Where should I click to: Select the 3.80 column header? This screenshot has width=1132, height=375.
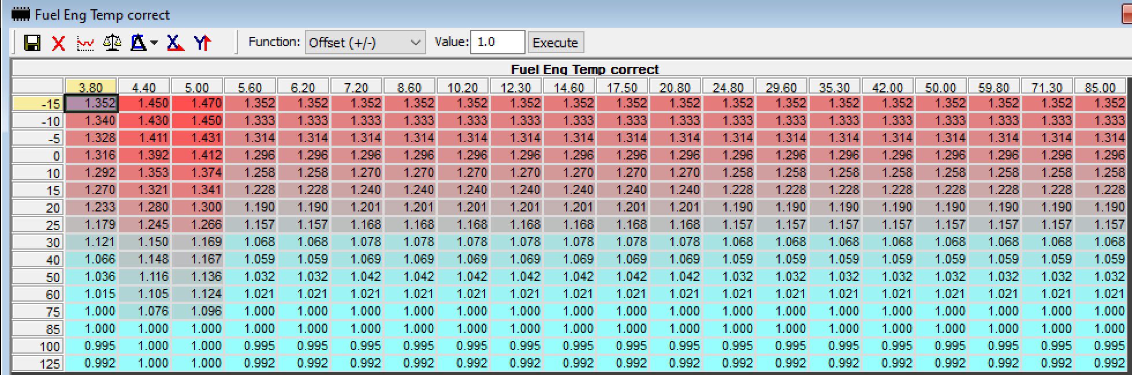click(x=91, y=87)
